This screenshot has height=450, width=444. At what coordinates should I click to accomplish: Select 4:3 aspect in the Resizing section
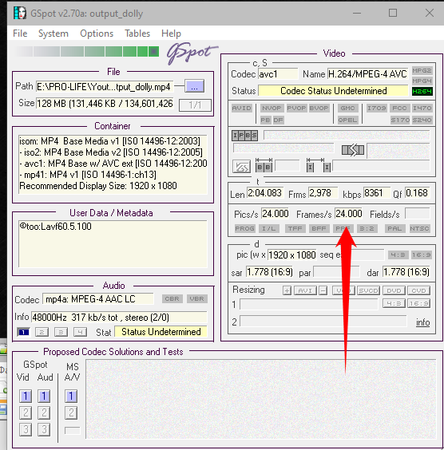click(x=394, y=303)
